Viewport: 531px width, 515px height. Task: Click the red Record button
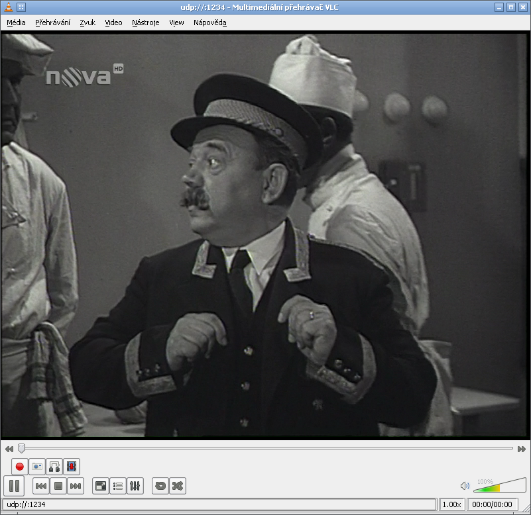point(20,467)
